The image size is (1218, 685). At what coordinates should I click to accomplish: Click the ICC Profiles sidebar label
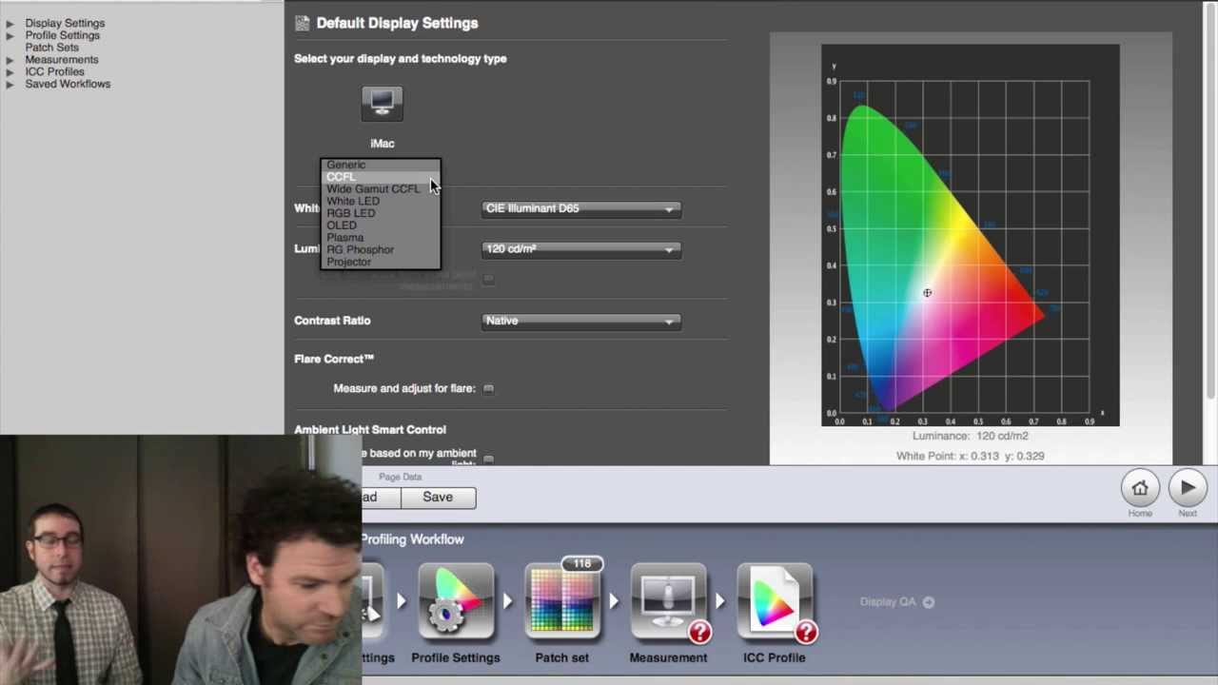coord(54,71)
